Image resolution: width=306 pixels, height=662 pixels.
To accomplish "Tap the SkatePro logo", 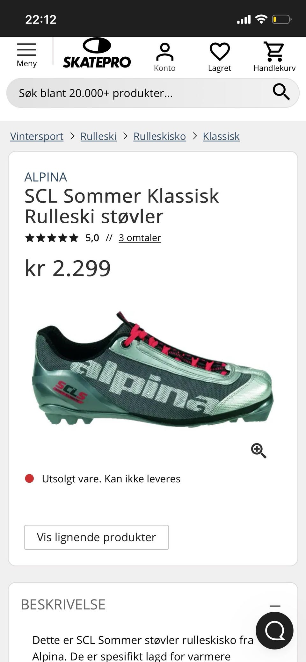I will click(97, 53).
